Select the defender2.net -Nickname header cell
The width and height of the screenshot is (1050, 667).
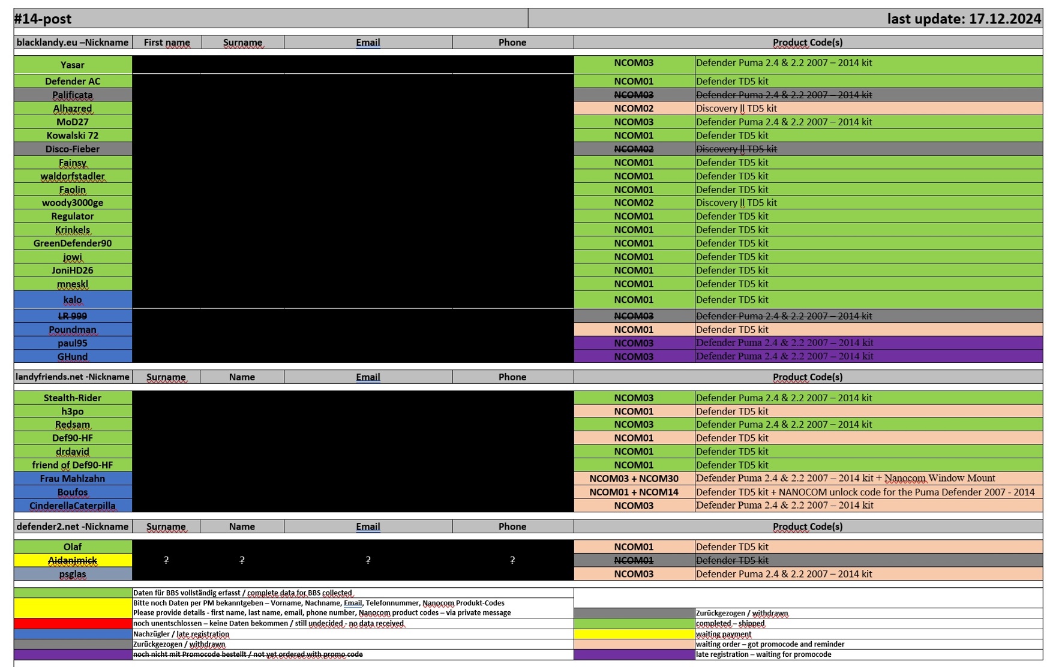click(73, 526)
